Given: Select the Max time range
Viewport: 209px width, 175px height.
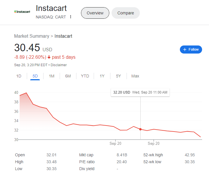Looking at the screenshot, I should [135, 76].
